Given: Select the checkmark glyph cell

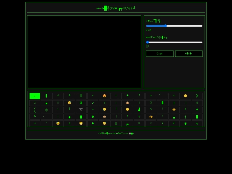Looking at the screenshot, I should click(x=93, y=103).
